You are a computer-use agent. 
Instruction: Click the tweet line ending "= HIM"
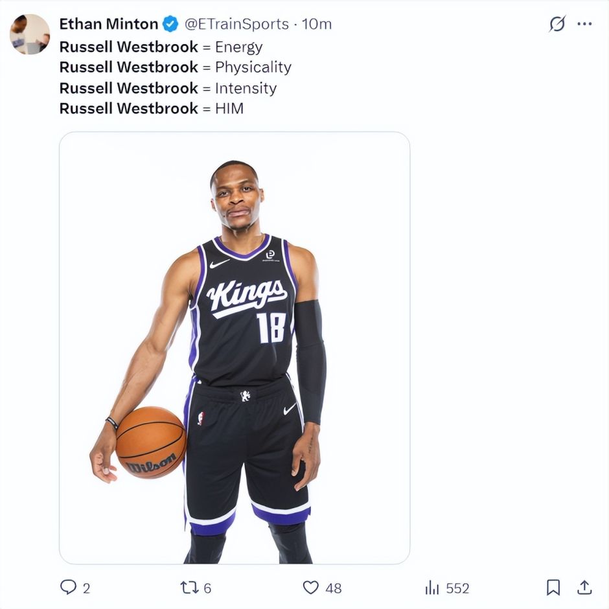151,108
